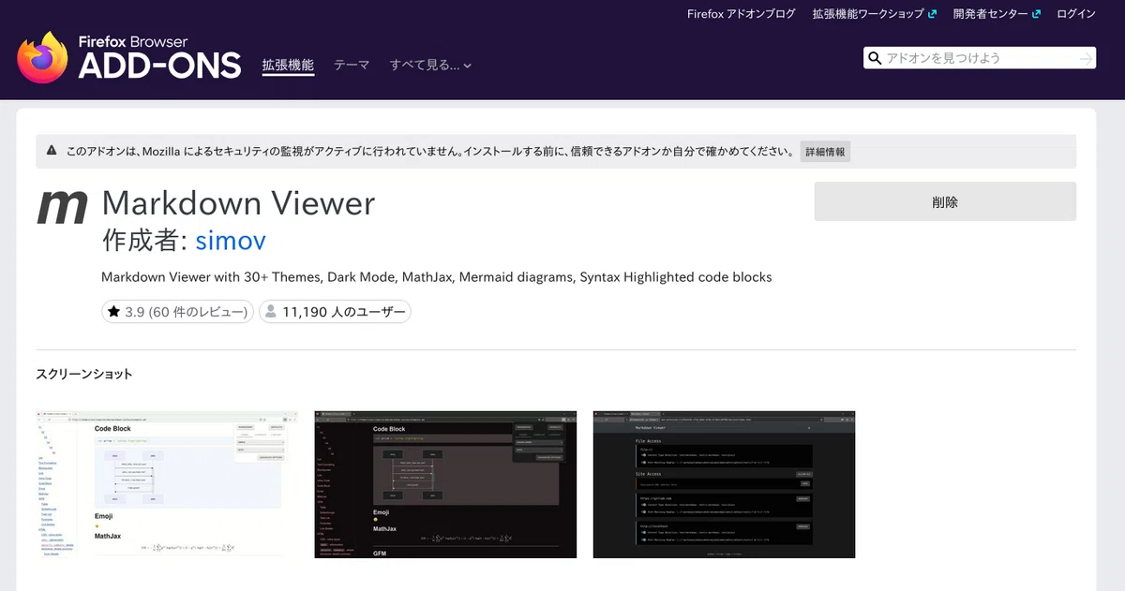Focus the アドオンを見つけよう search field
Viewport: 1125px width, 591px height.
click(979, 58)
